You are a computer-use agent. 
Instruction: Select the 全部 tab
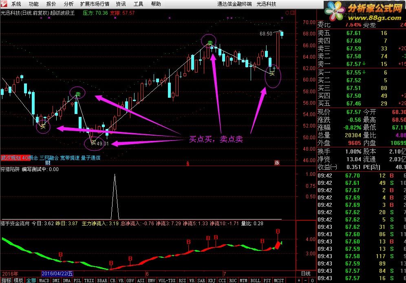coord(31,281)
